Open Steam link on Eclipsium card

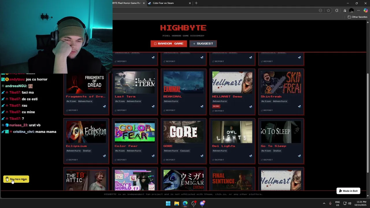point(104,156)
